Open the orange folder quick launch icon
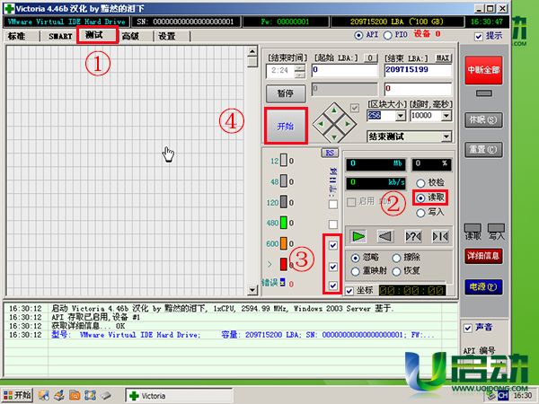The height and width of the screenshot is (404, 539). 75,395
